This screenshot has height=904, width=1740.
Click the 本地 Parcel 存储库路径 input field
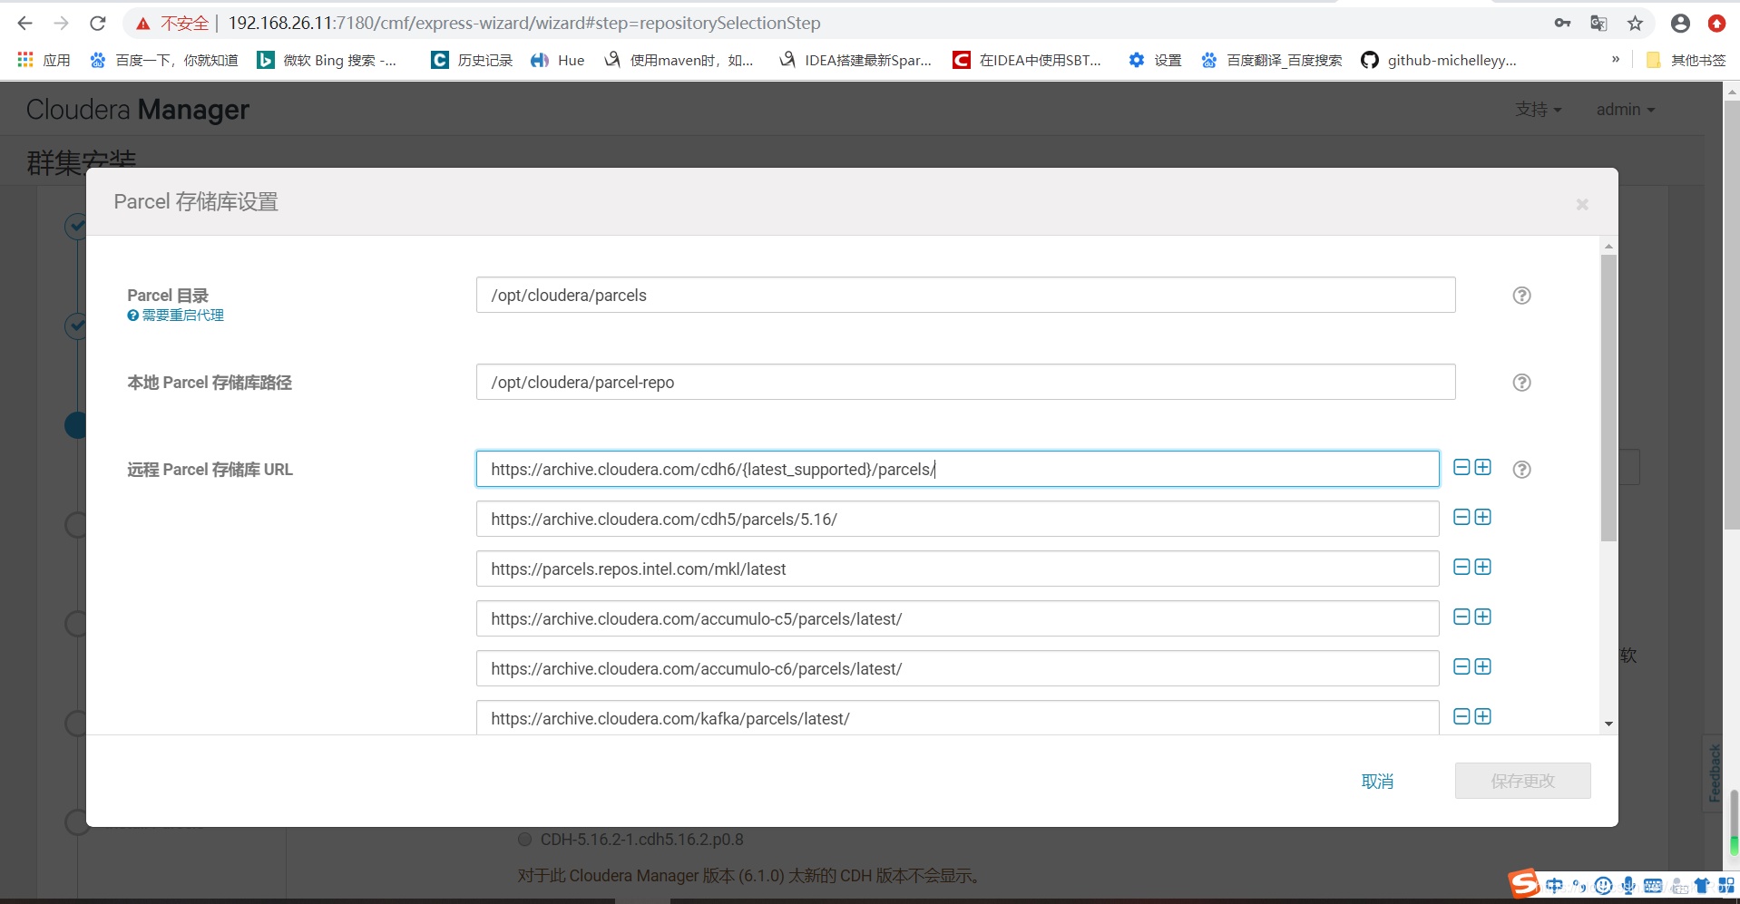(x=965, y=382)
